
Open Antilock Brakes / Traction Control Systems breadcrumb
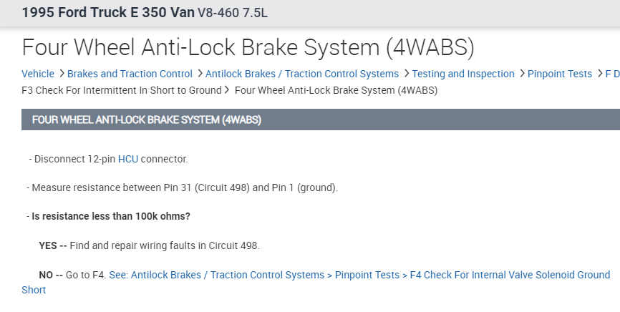(301, 74)
